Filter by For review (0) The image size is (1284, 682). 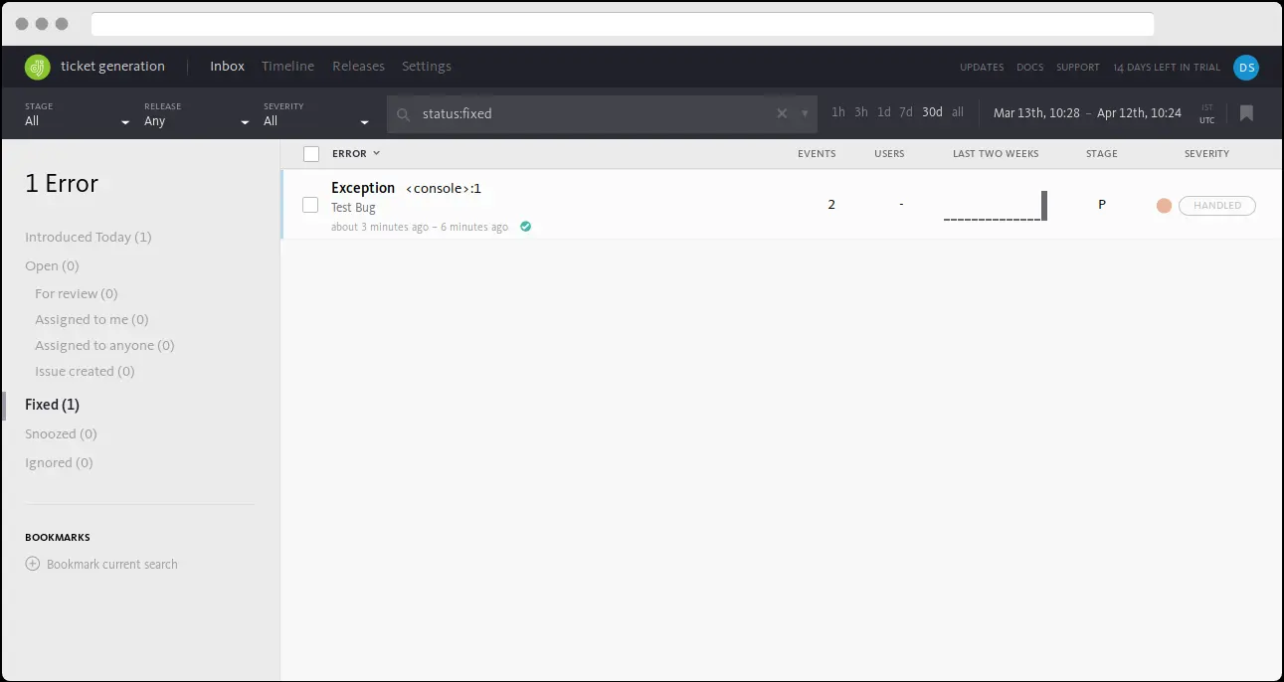tap(77, 293)
